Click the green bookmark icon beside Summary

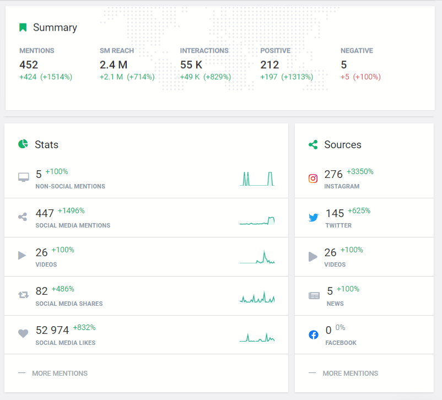click(x=23, y=28)
